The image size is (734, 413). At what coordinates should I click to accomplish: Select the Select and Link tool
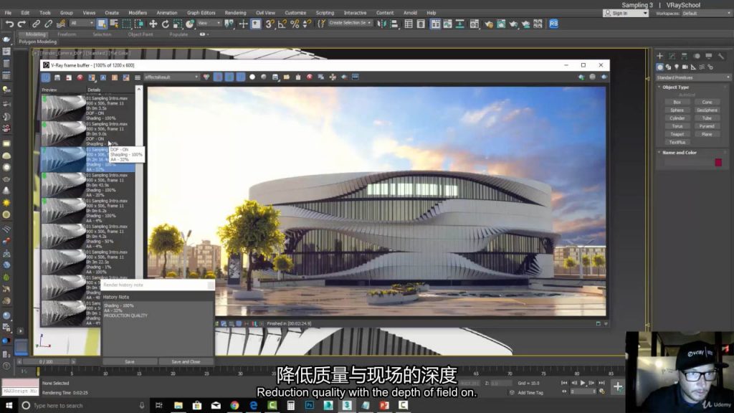pos(36,24)
